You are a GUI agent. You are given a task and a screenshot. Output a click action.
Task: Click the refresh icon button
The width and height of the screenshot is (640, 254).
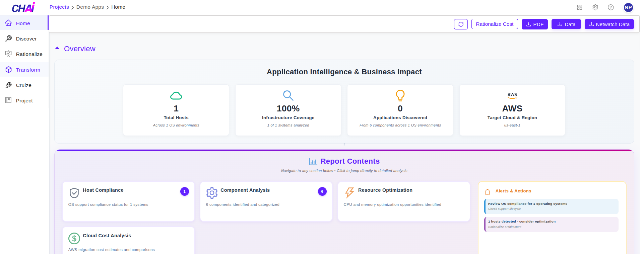coord(461,24)
